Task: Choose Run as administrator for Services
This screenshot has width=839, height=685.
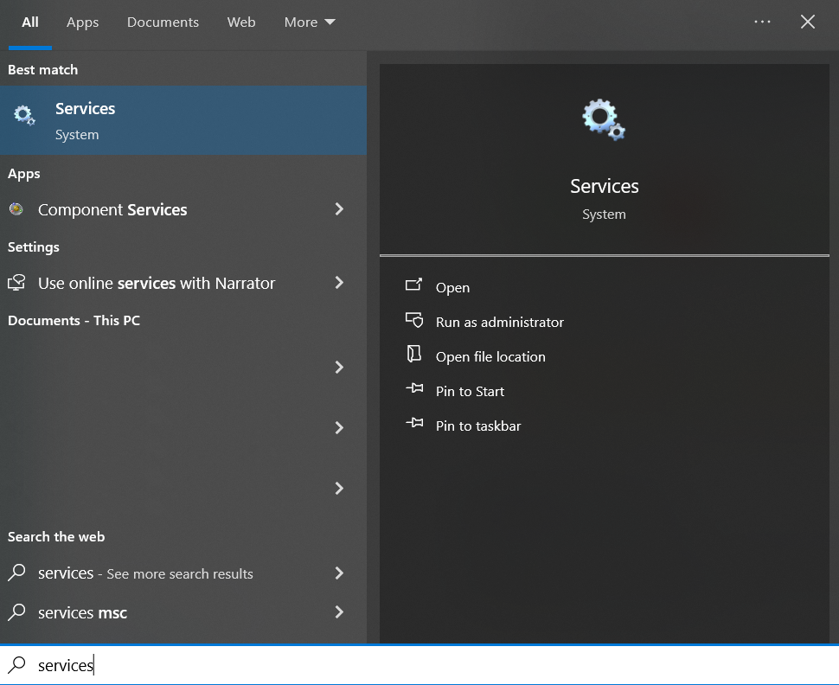Action: pos(500,322)
